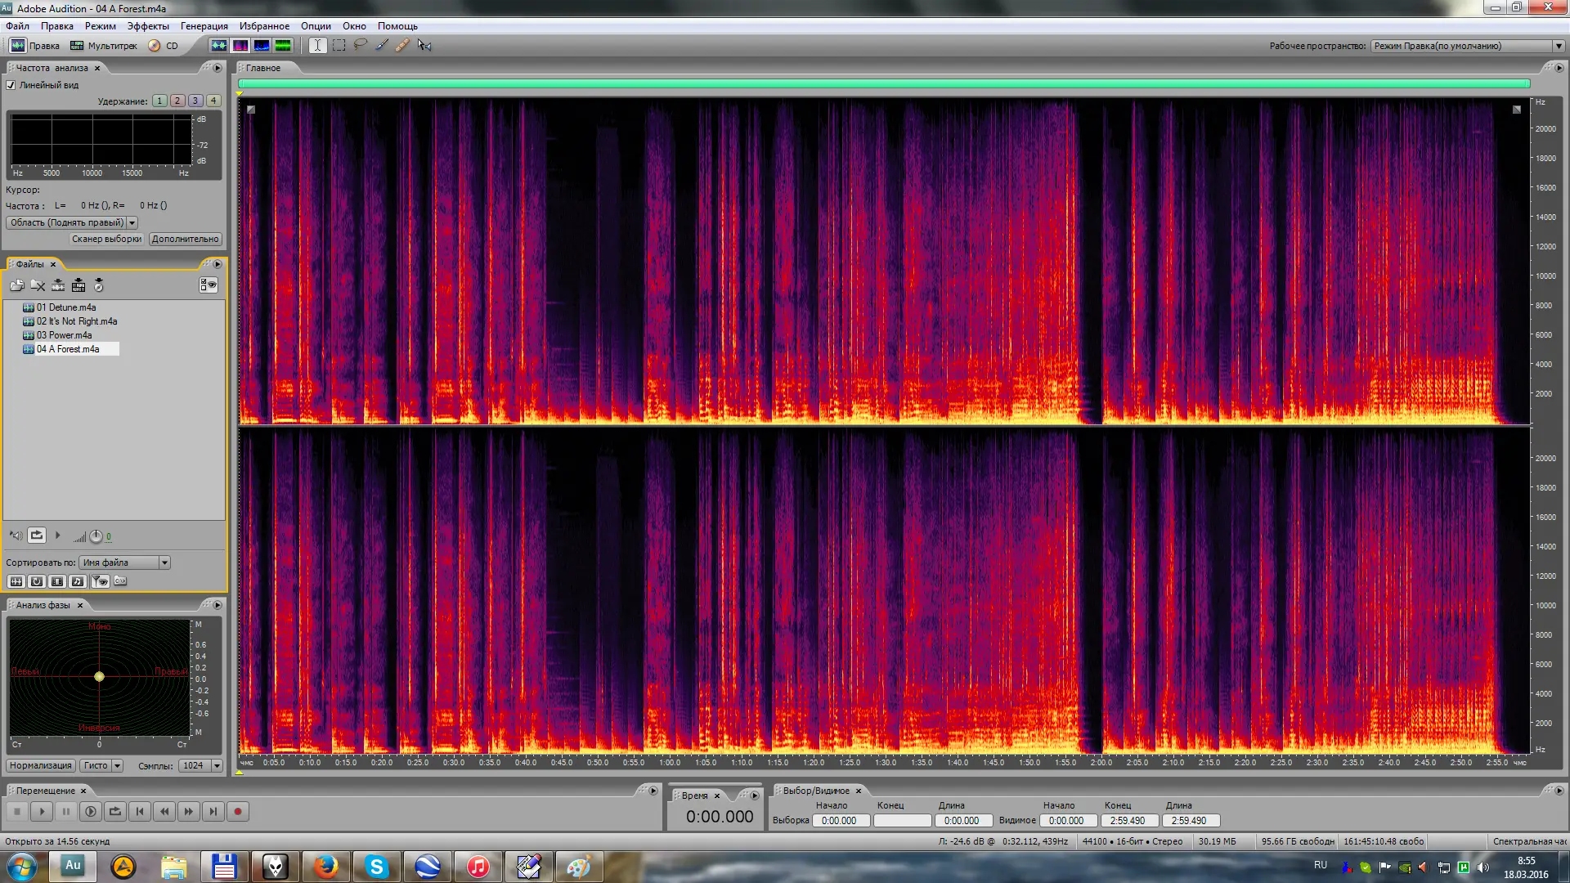Click Import file icon in Files panel
1570x883 pixels.
click(16, 285)
